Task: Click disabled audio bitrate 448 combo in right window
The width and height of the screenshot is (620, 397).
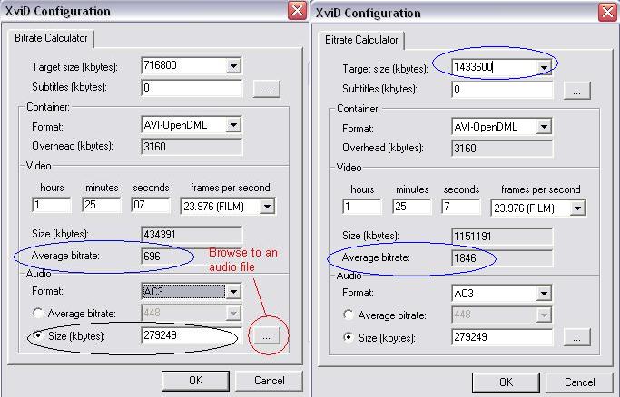Action: pyautogui.click(x=502, y=315)
